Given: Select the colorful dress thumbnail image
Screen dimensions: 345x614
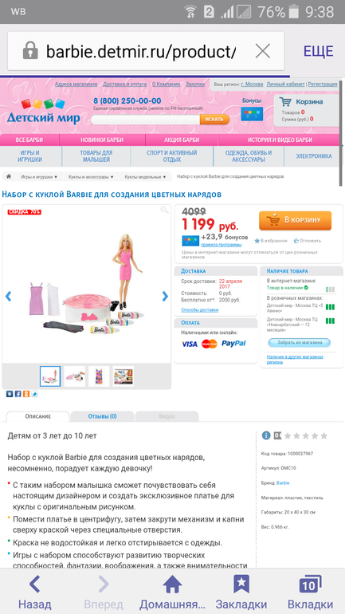Looking at the screenshot, I should pyautogui.click(x=99, y=376).
